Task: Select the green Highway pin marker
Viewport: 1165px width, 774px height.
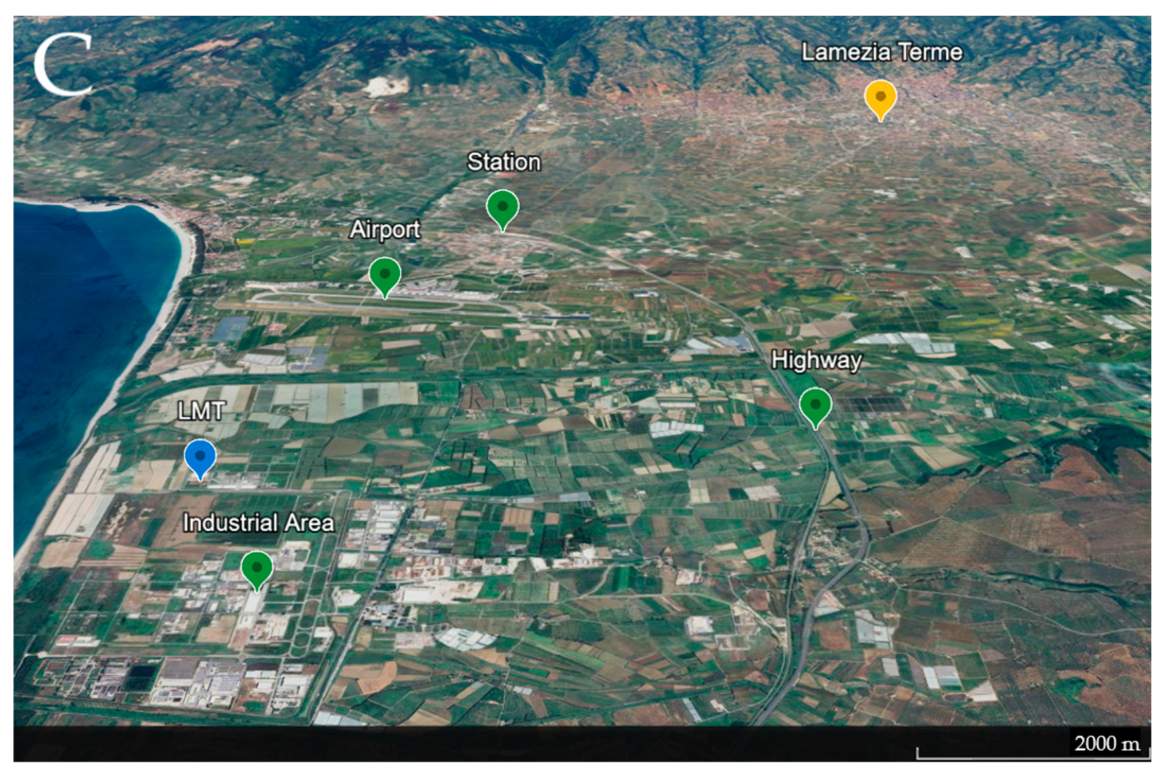Action: 815,404
